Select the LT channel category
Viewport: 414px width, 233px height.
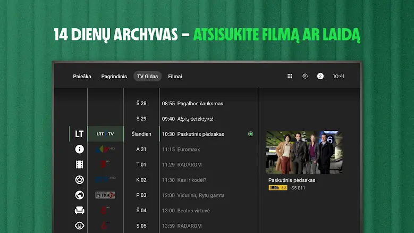[x=79, y=134]
